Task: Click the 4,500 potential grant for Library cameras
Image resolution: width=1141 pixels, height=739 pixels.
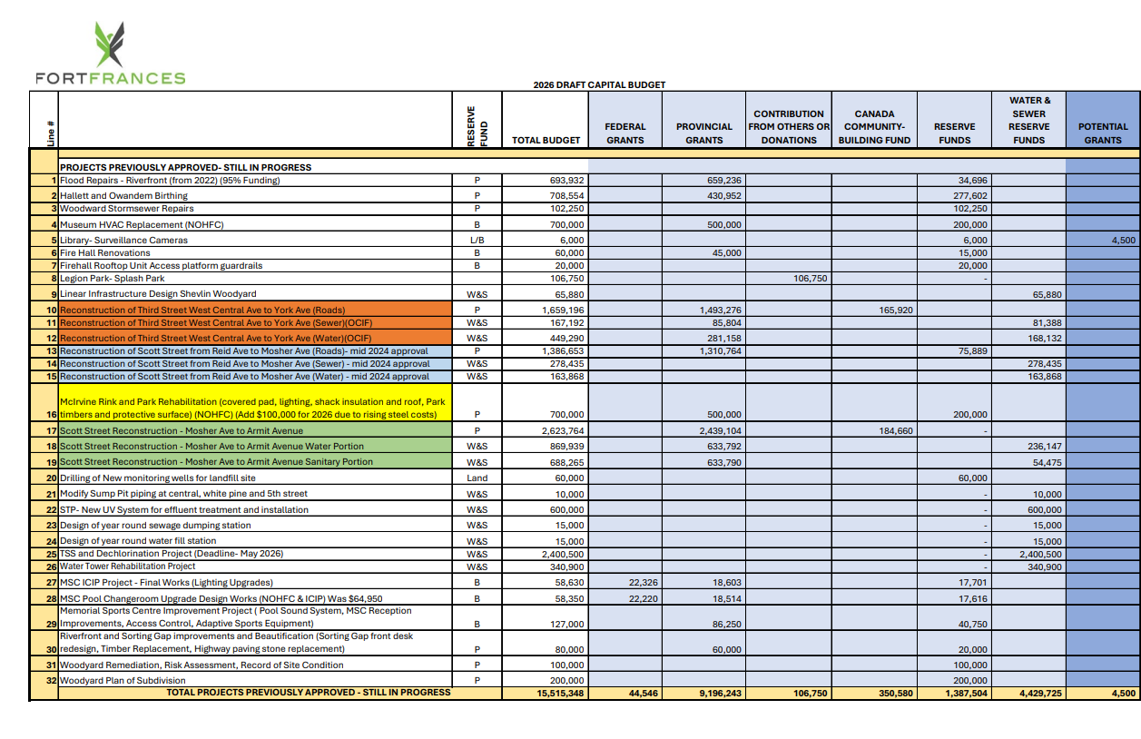Action: click(1122, 241)
